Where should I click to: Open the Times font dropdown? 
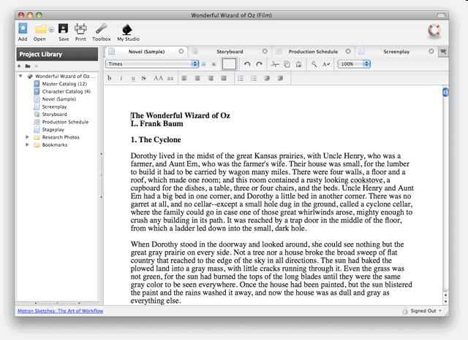152,64
